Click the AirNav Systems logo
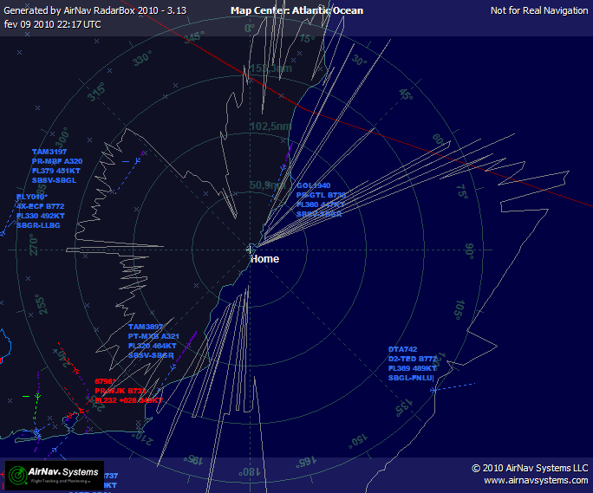Image resolution: width=593 pixels, height=493 pixels. point(55,474)
